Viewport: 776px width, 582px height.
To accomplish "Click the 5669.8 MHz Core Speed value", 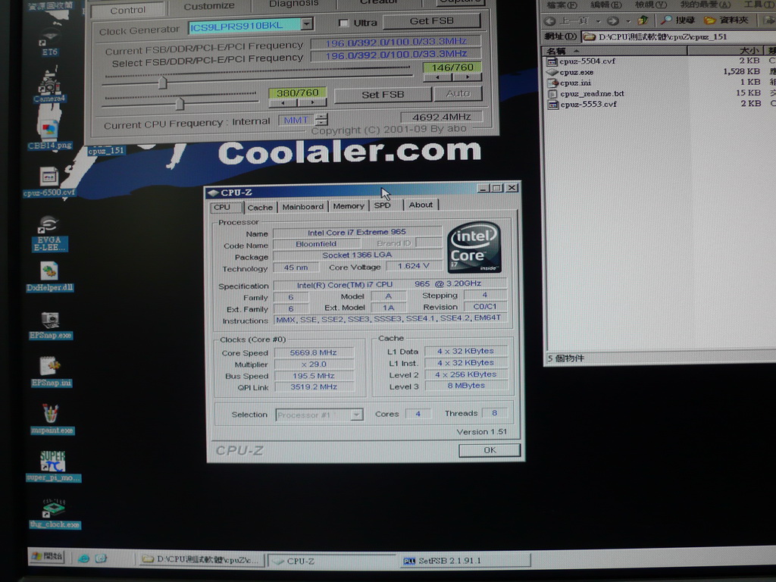I will pos(314,352).
